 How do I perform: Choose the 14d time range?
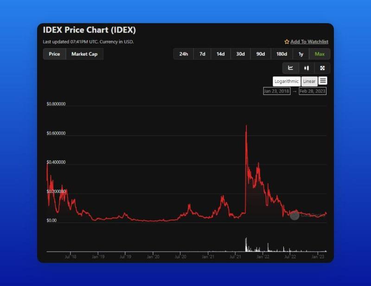pyautogui.click(x=220, y=54)
